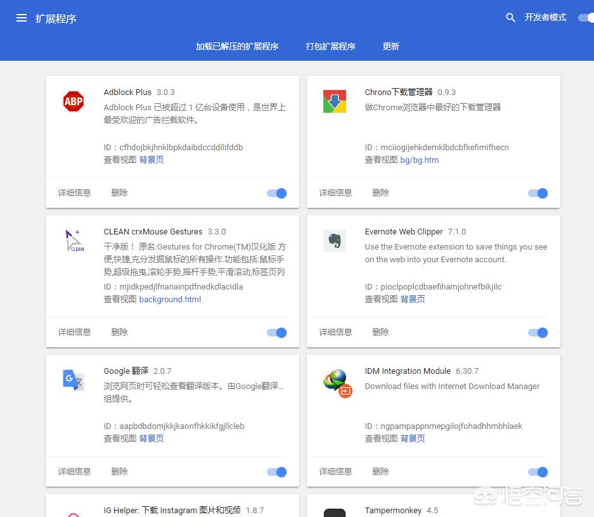Click 加载已解压的扩展程序 in toolbar
The width and height of the screenshot is (594, 517).
pyautogui.click(x=237, y=46)
